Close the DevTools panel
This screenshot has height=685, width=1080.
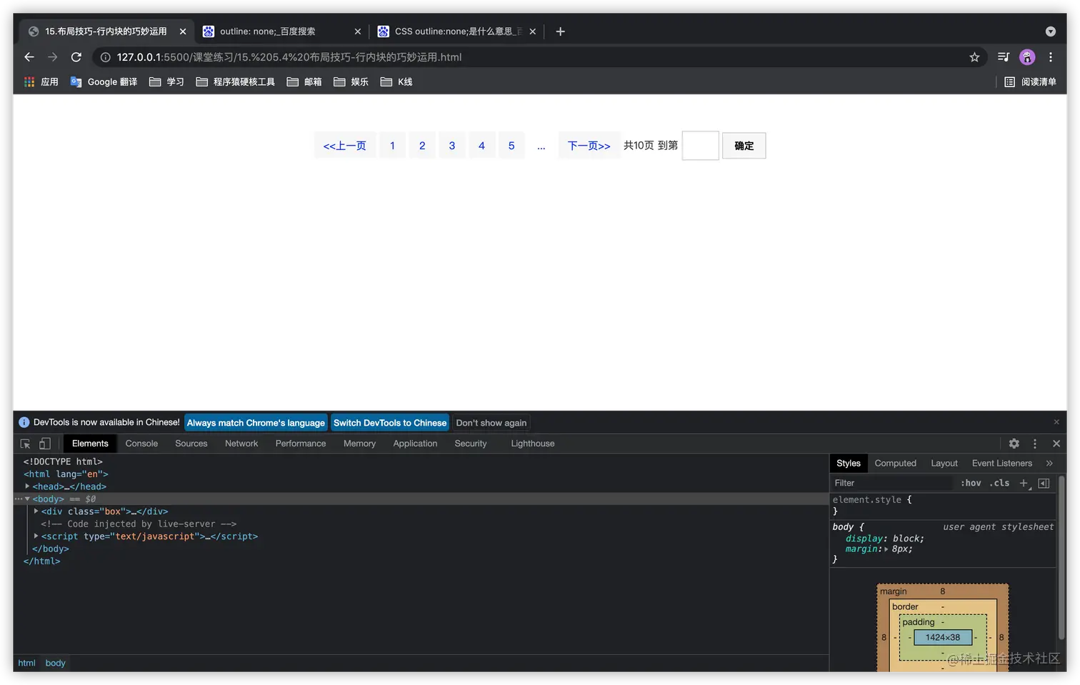(1056, 444)
